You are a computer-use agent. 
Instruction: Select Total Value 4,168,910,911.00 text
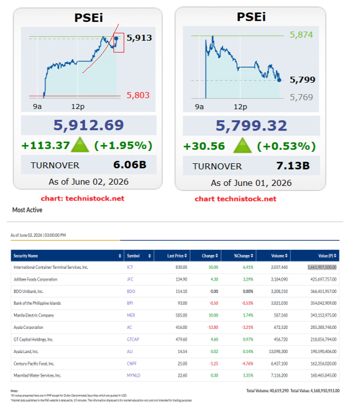315,391
